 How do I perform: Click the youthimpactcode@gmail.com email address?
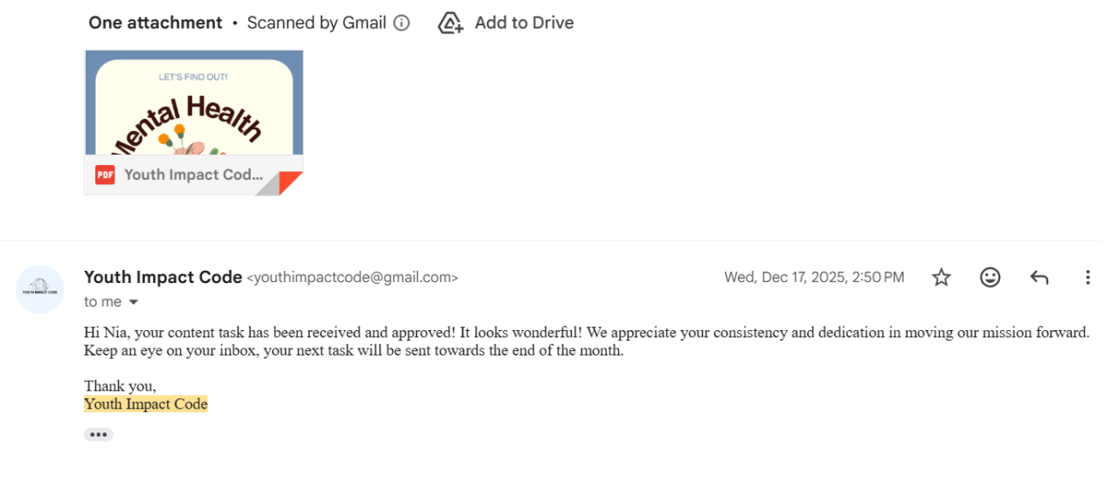pyautogui.click(x=352, y=278)
